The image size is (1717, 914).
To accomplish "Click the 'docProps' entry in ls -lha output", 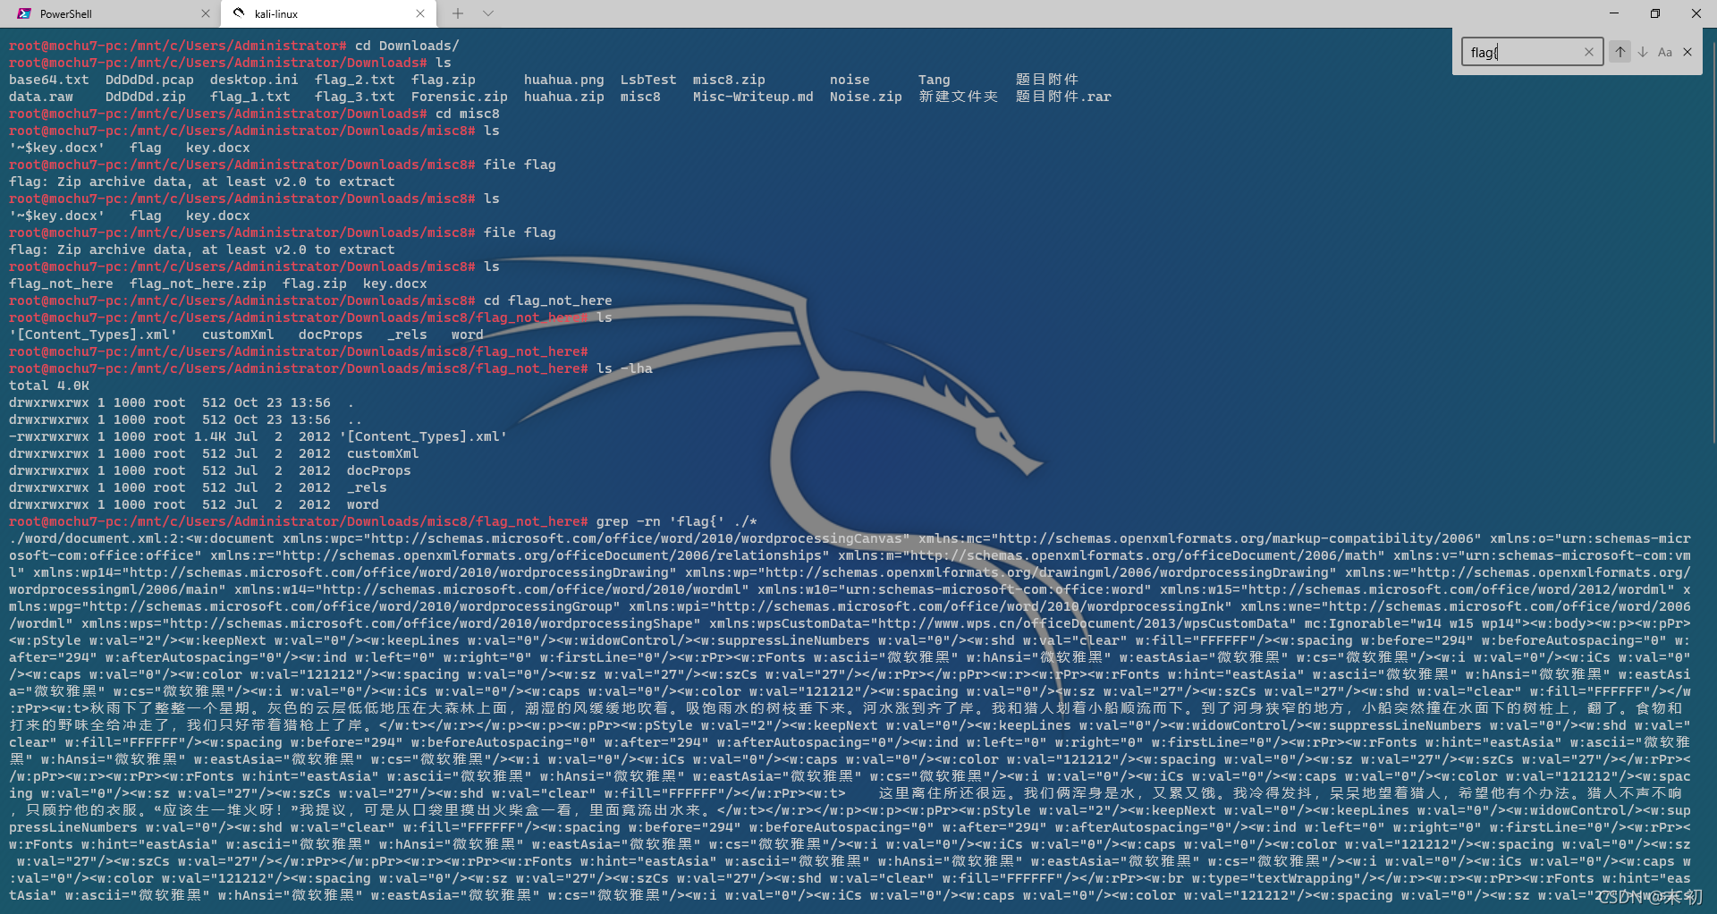I will pyautogui.click(x=378, y=470).
